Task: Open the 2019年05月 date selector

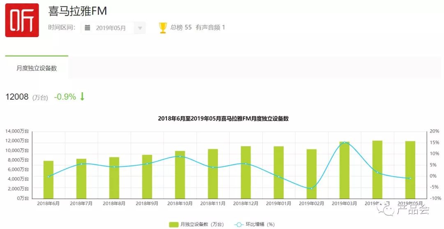Action: coord(111,28)
